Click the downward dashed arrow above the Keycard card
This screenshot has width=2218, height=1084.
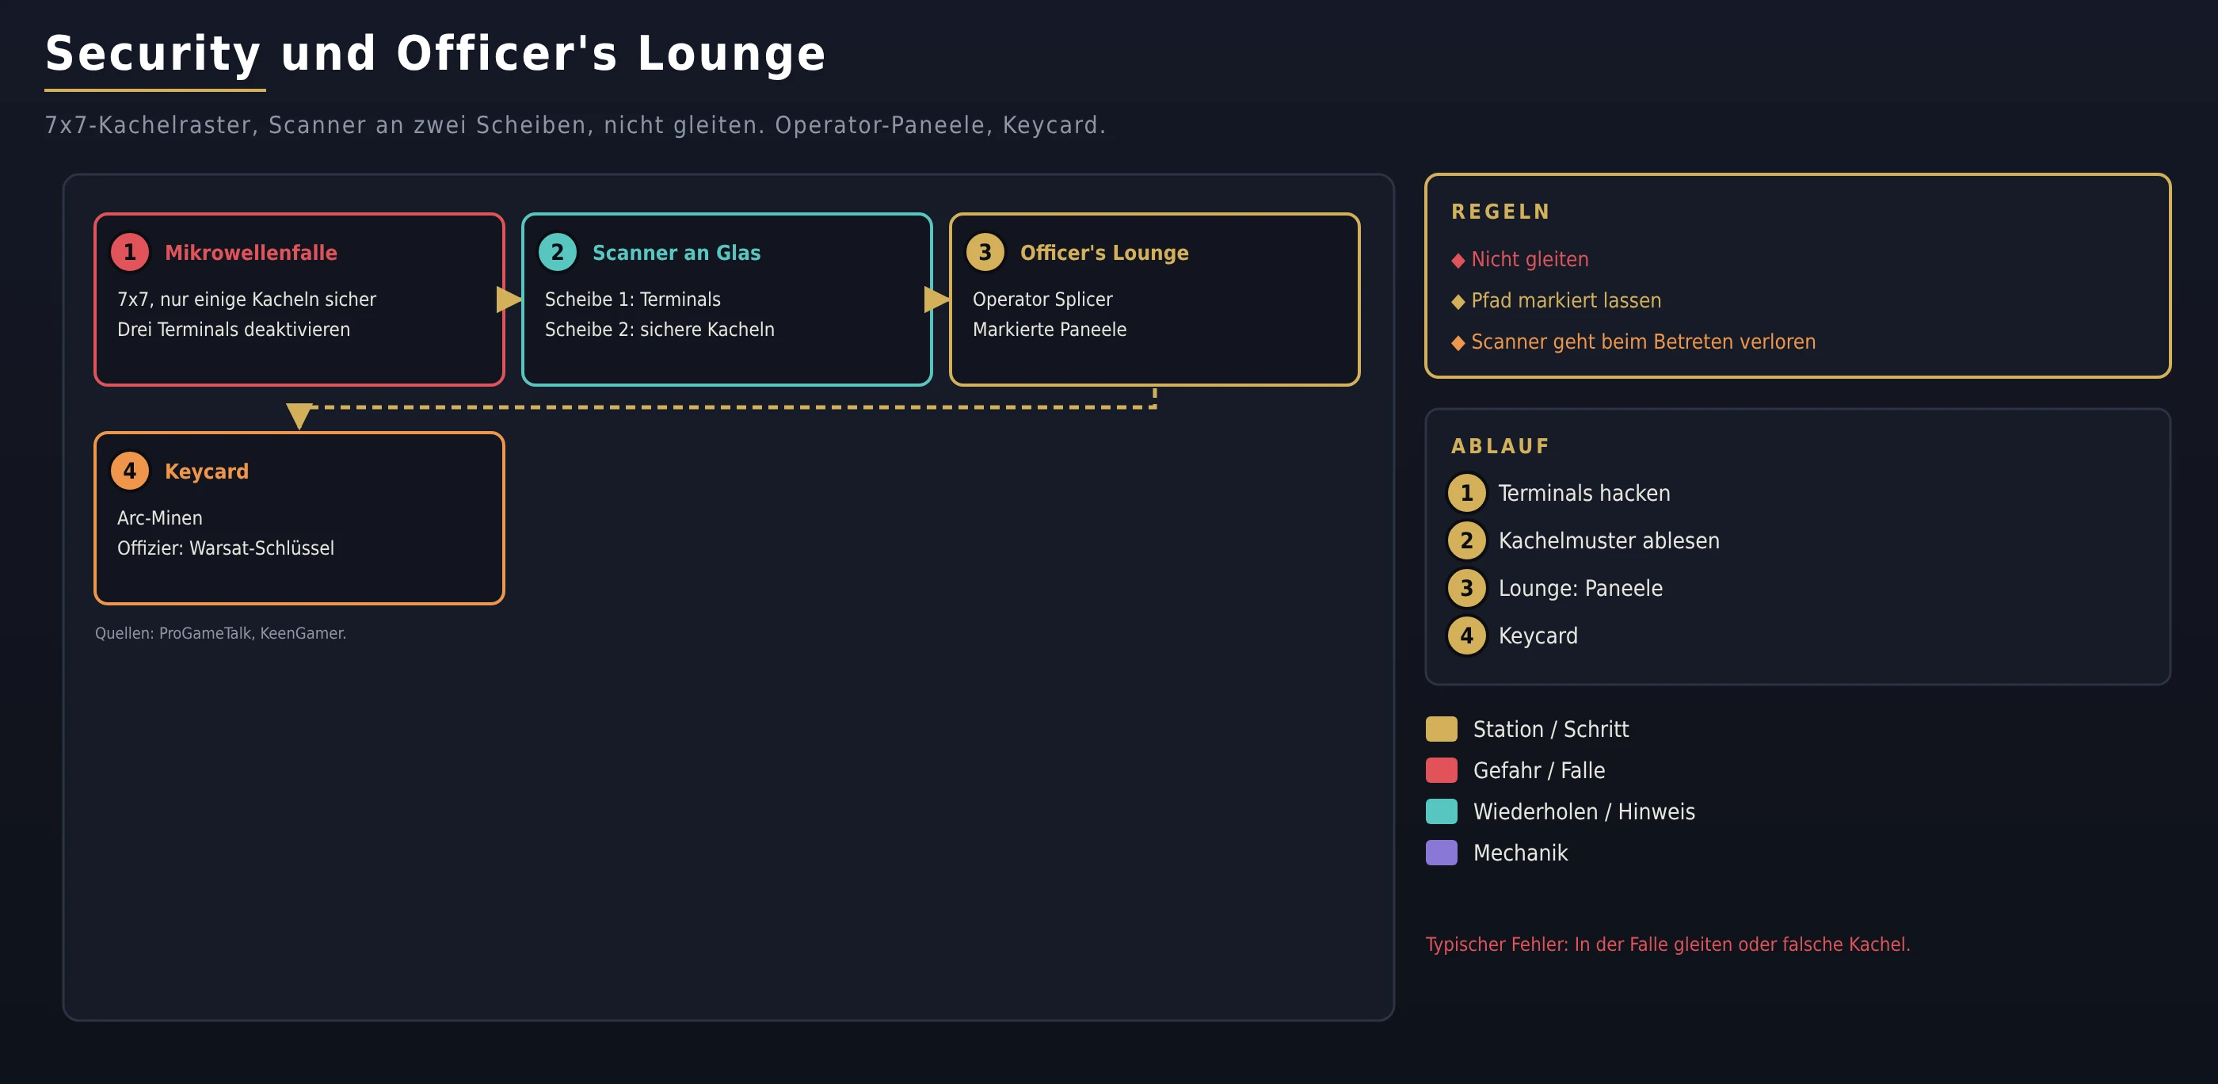299,416
